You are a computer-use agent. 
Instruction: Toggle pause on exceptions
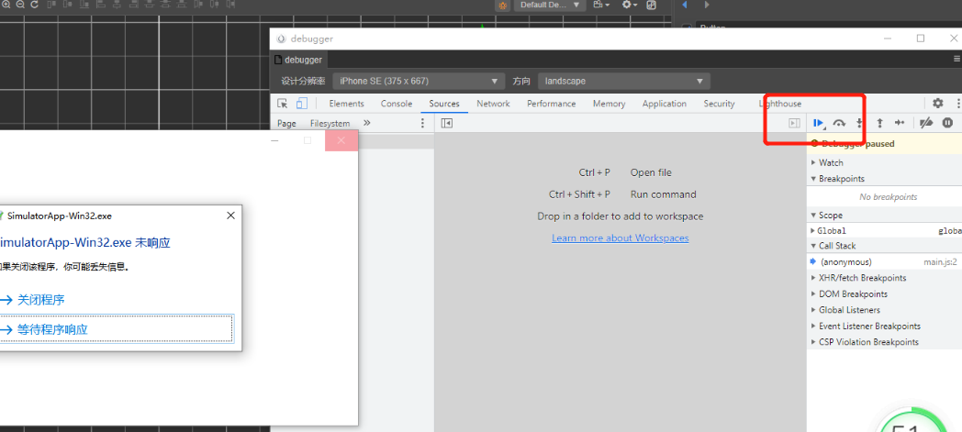[948, 123]
